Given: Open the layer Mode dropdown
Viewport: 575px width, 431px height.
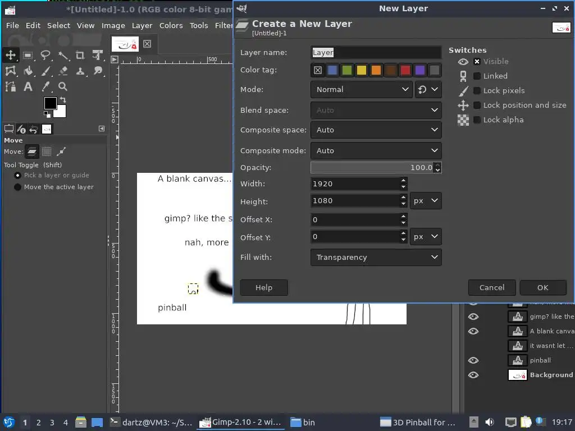Looking at the screenshot, I should pos(362,89).
